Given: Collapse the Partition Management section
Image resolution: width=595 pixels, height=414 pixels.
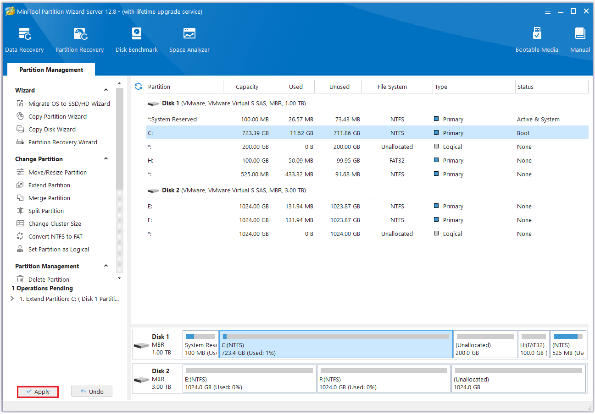Looking at the screenshot, I should 106,266.
